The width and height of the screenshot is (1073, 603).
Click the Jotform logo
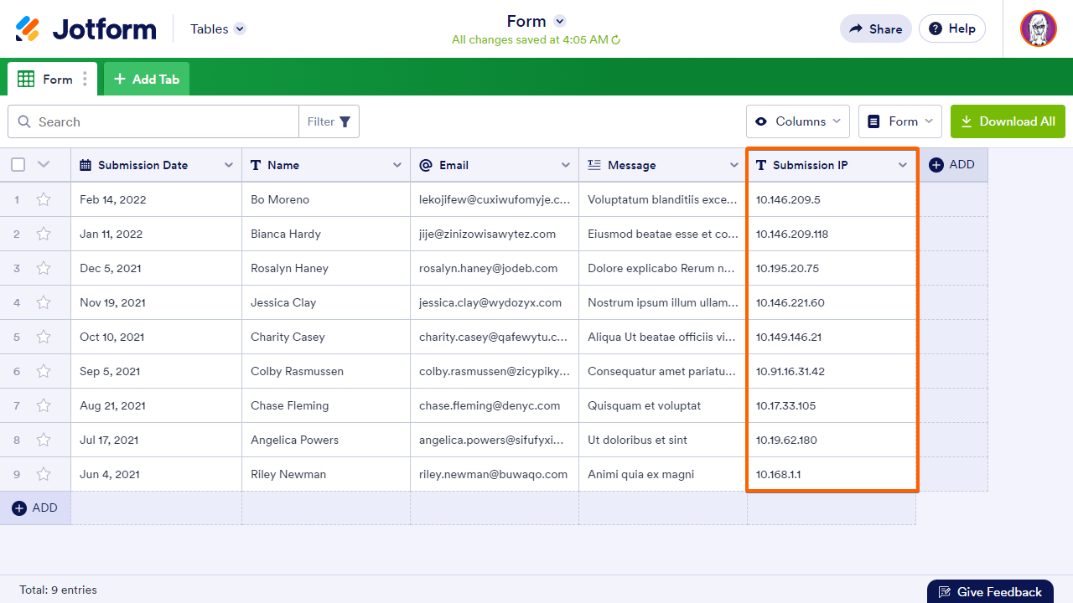click(x=86, y=28)
